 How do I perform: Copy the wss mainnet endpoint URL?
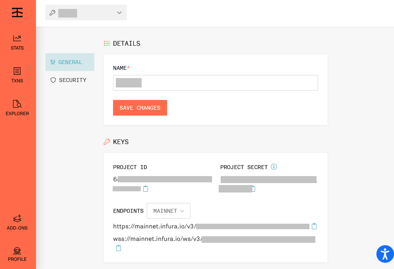click(119, 248)
